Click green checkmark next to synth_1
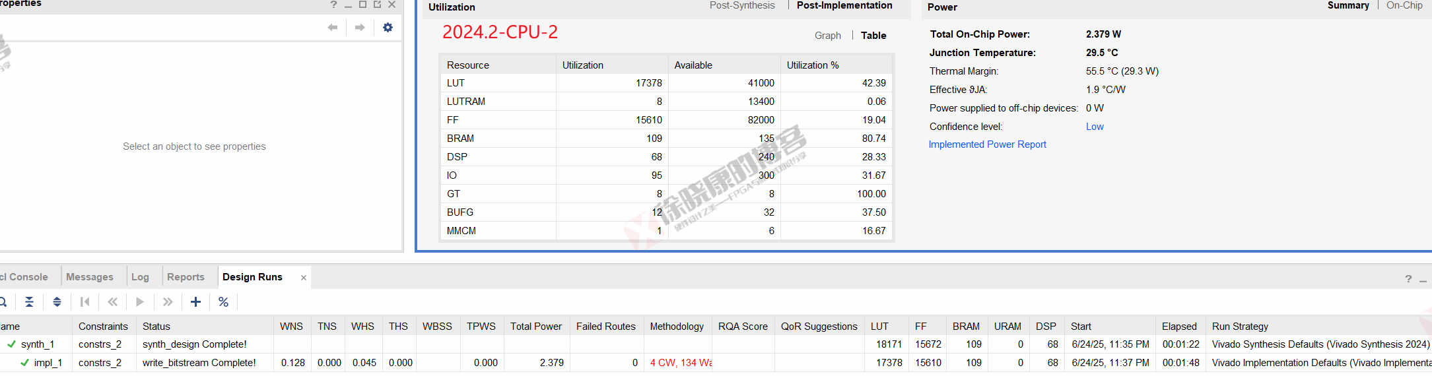Viewport: 1432px width, 376px height. point(11,344)
